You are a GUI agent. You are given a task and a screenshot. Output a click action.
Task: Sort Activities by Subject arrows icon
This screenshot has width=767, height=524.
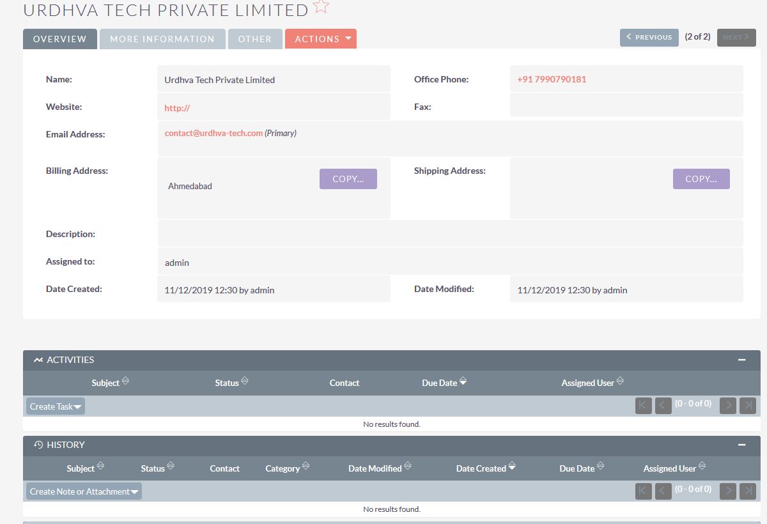125,381
